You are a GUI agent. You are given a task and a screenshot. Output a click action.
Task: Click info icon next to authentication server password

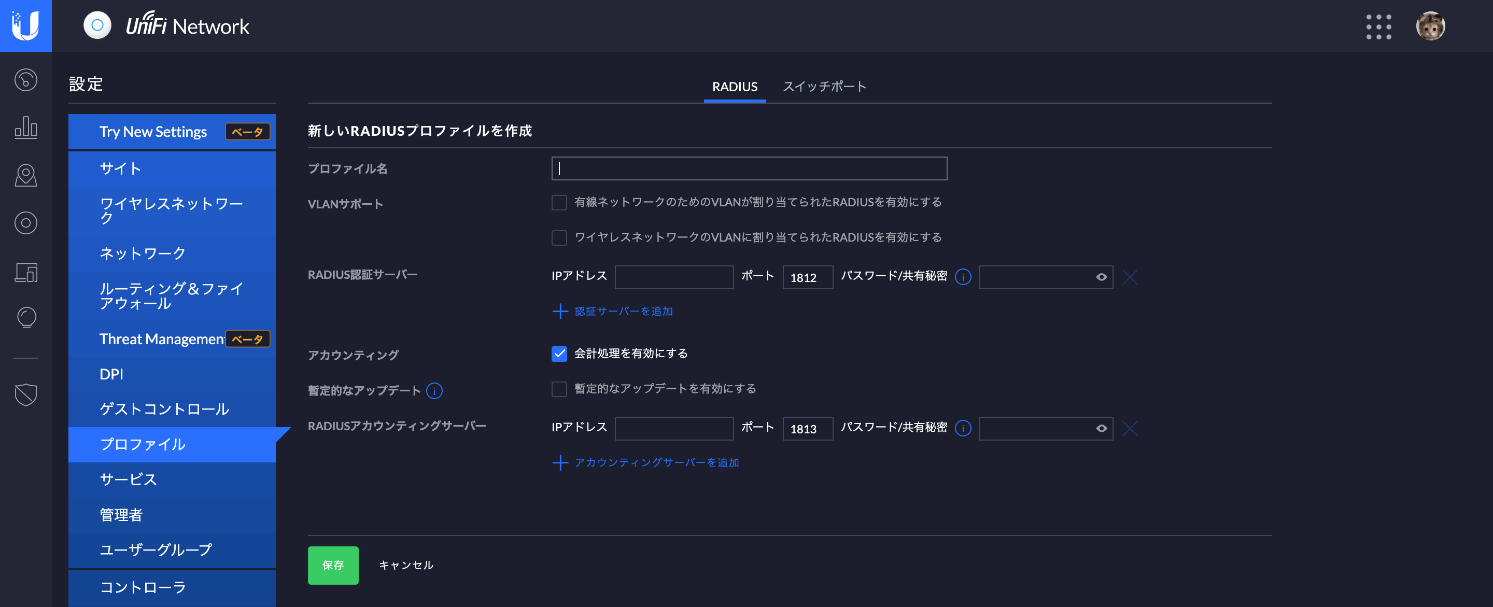[x=963, y=277]
